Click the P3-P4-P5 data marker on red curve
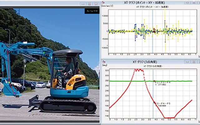 point(154,102)
